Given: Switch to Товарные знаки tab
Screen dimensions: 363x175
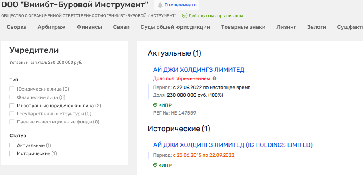Looking at the screenshot, I should point(243,27).
